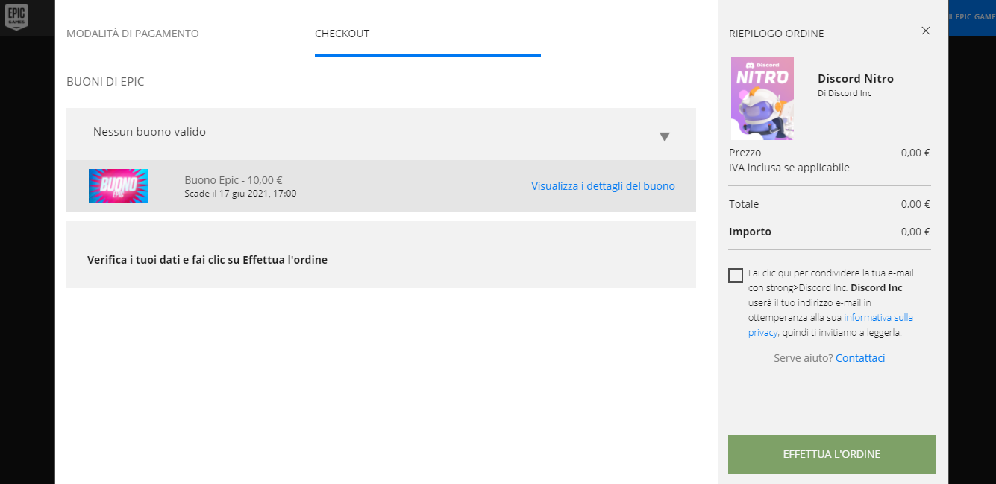The image size is (996, 484).
Task: Click the 'Prezzo' label
Action: (745, 153)
